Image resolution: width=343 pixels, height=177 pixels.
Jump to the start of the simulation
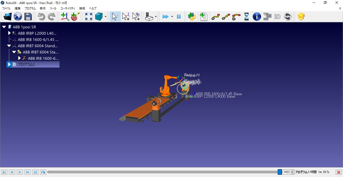[x=4, y=172]
